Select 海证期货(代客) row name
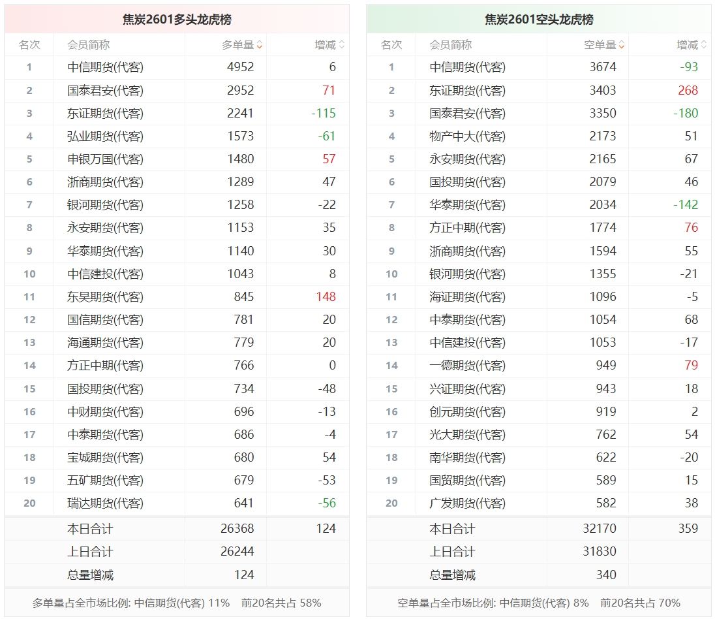 [x=467, y=296]
